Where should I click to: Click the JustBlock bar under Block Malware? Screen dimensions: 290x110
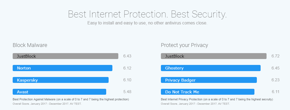tap(65, 56)
